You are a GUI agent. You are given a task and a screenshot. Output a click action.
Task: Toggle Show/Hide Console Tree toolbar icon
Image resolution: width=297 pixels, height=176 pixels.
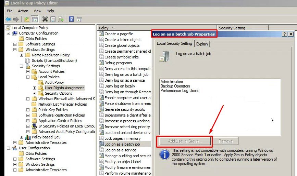(35, 19)
